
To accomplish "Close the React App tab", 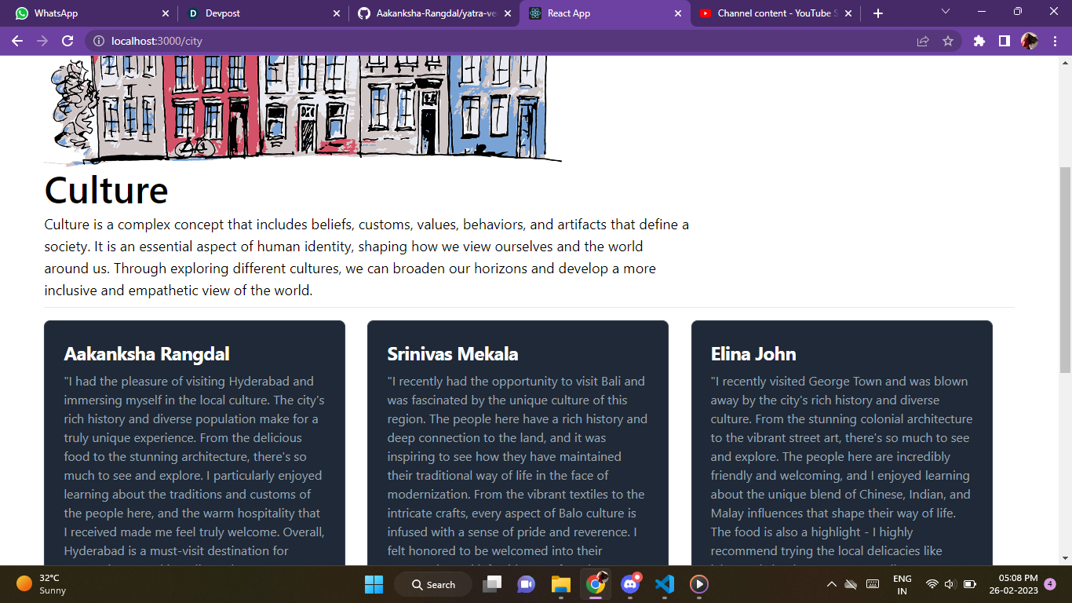I will pos(679,13).
